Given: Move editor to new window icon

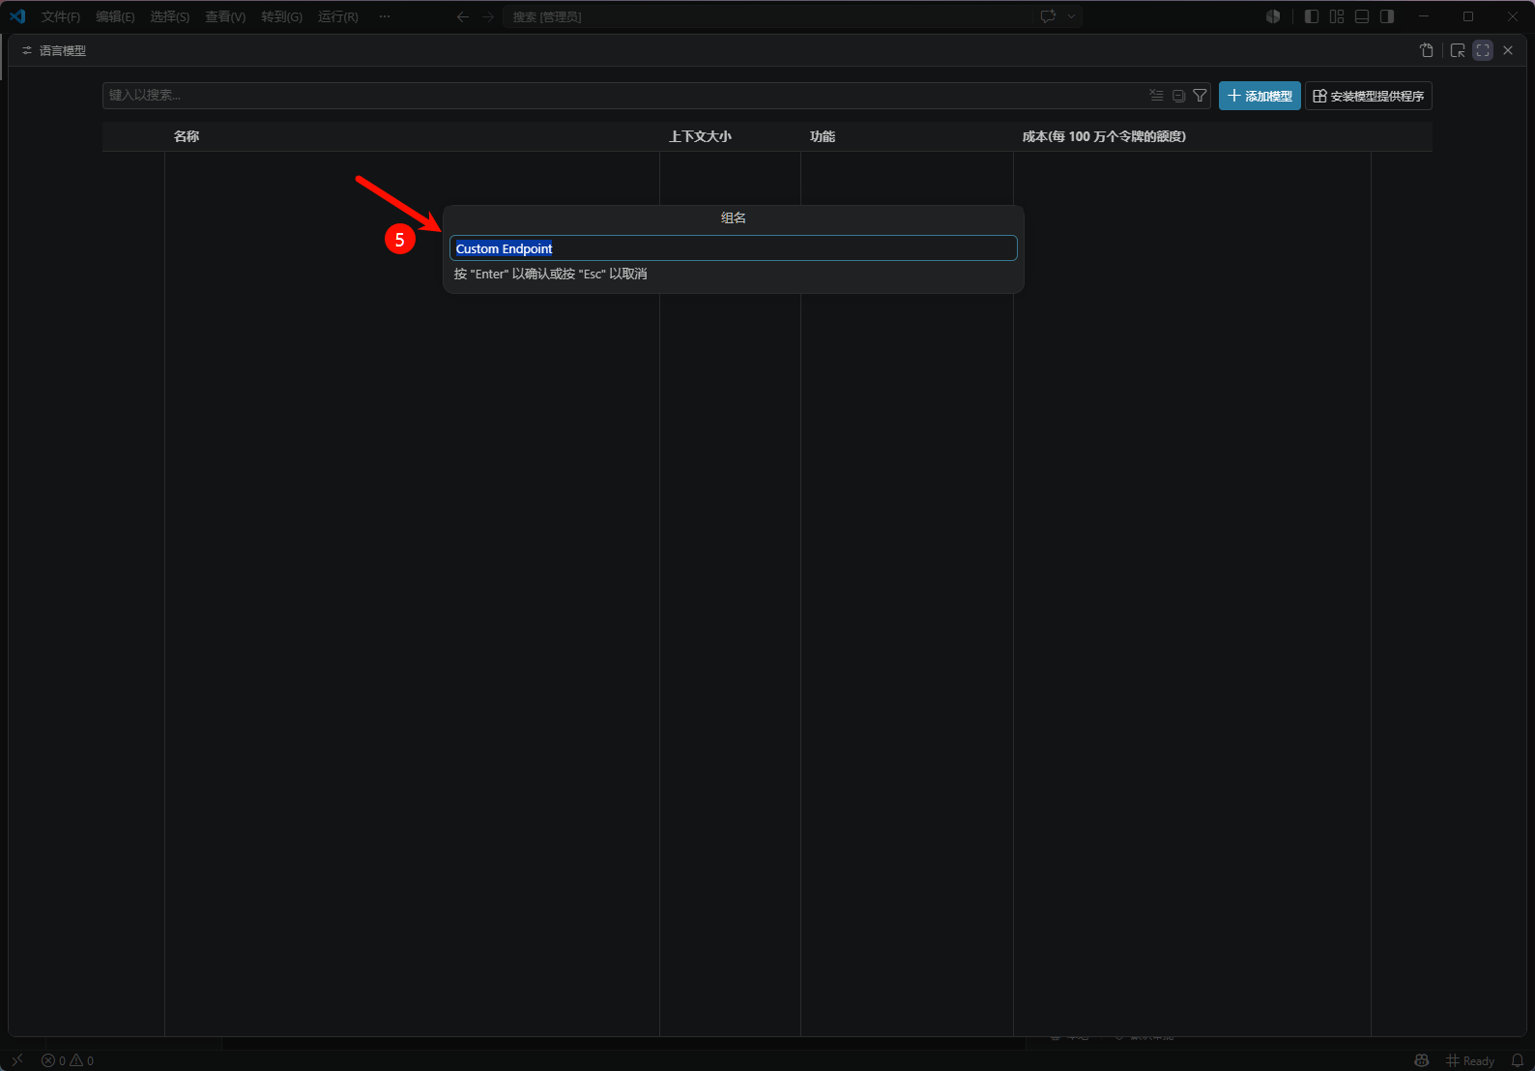Looking at the screenshot, I should pyautogui.click(x=1458, y=50).
